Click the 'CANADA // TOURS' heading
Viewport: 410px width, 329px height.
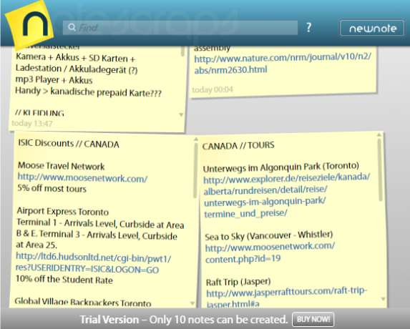click(x=238, y=146)
